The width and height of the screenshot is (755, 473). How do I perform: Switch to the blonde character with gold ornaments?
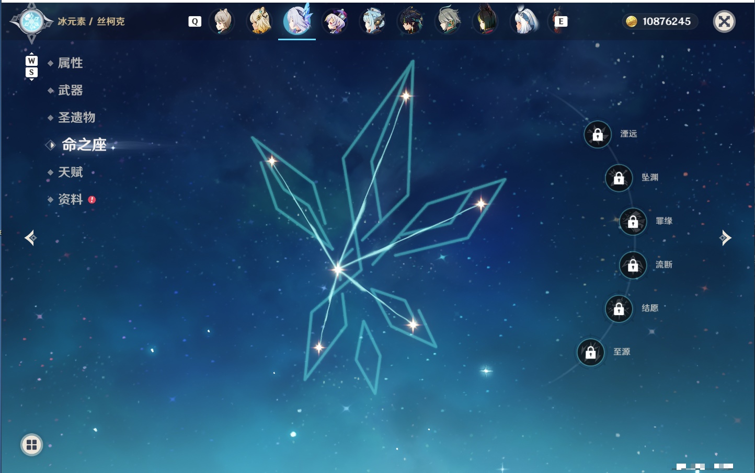259,21
